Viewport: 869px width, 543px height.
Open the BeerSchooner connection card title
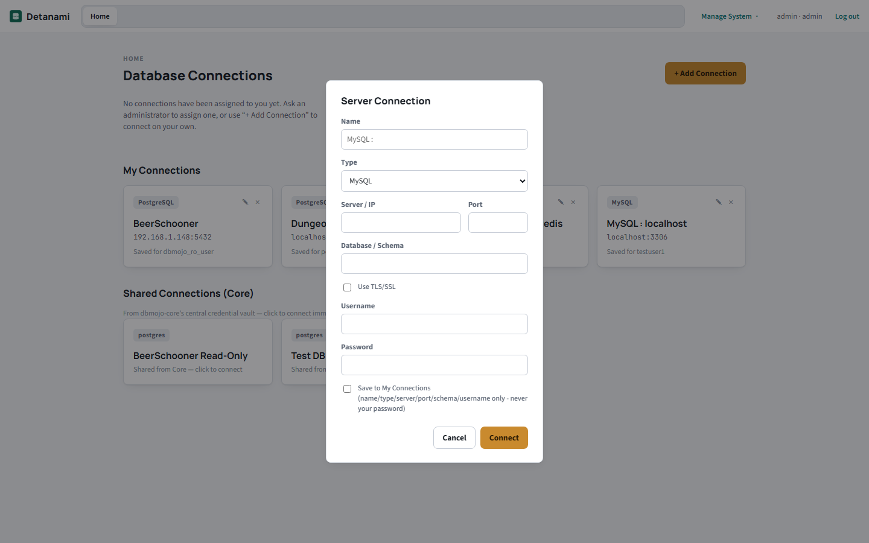[x=166, y=224]
